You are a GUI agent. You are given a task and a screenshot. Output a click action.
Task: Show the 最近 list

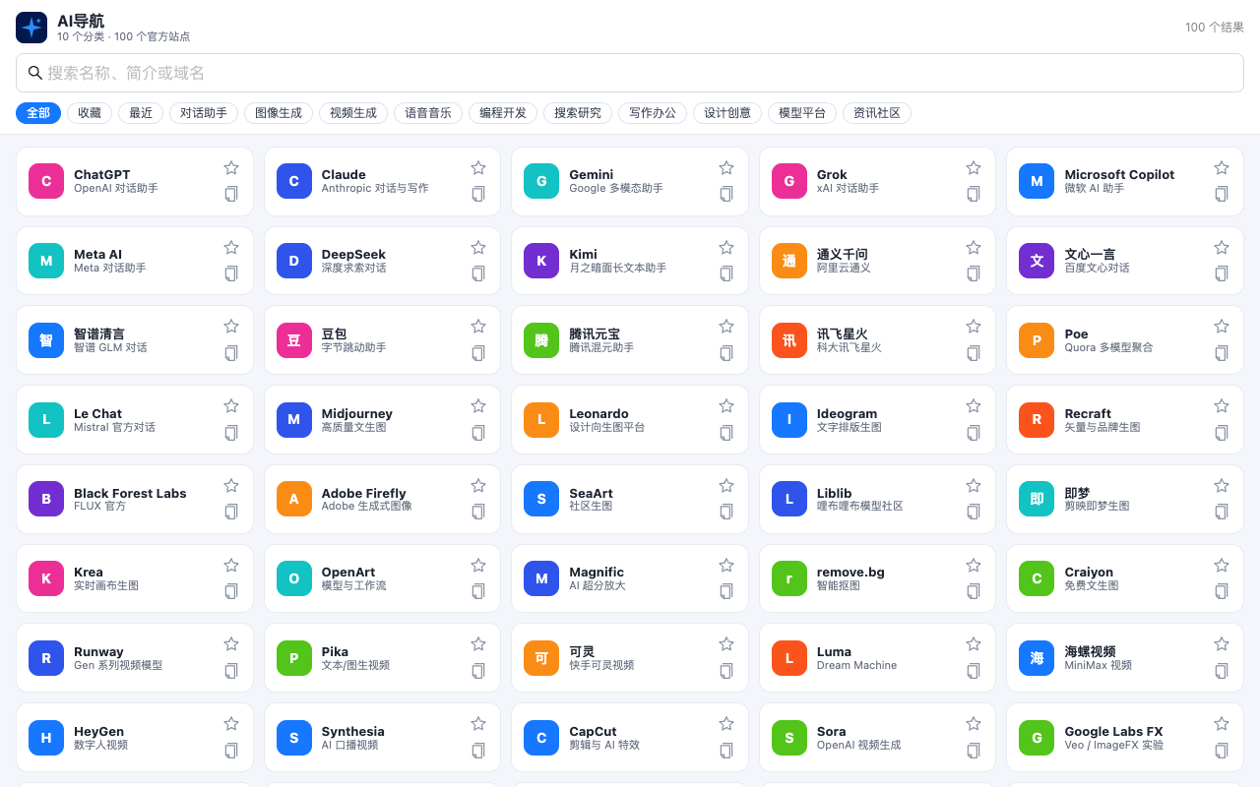click(x=141, y=113)
